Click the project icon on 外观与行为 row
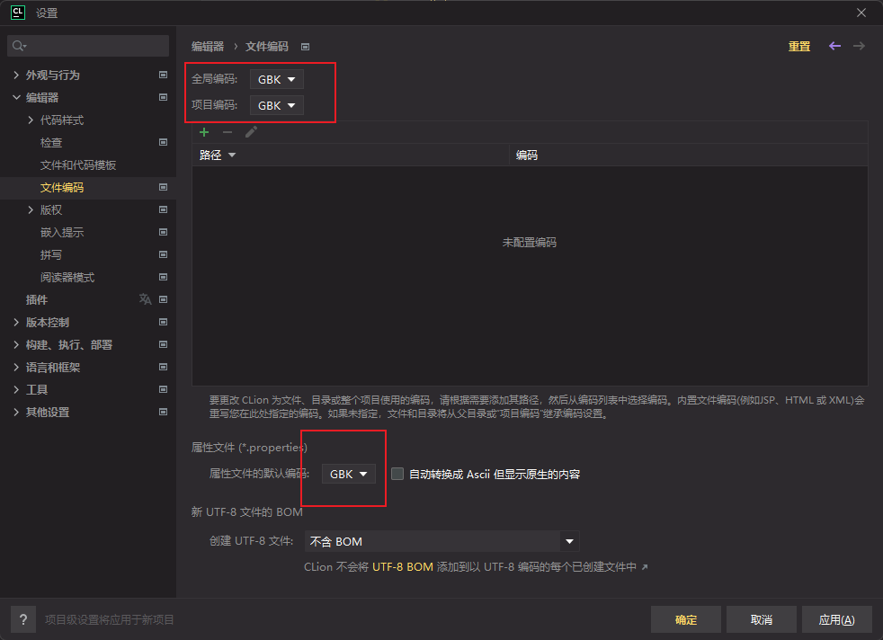This screenshot has height=640, width=883. pyautogui.click(x=164, y=75)
